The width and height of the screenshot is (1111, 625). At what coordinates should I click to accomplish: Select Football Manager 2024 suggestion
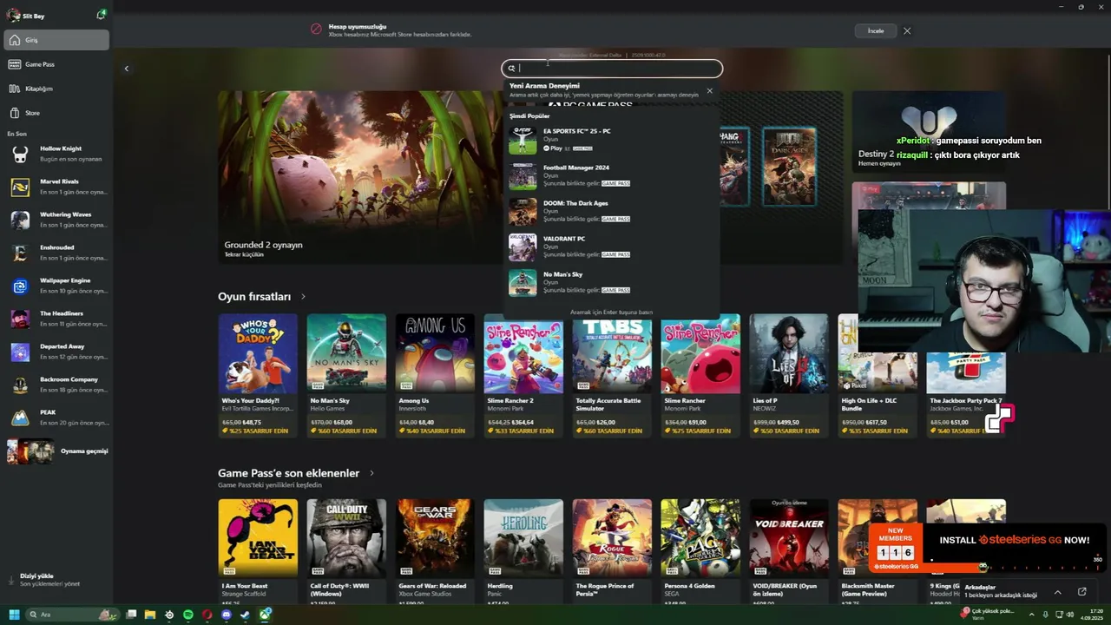(612, 175)
